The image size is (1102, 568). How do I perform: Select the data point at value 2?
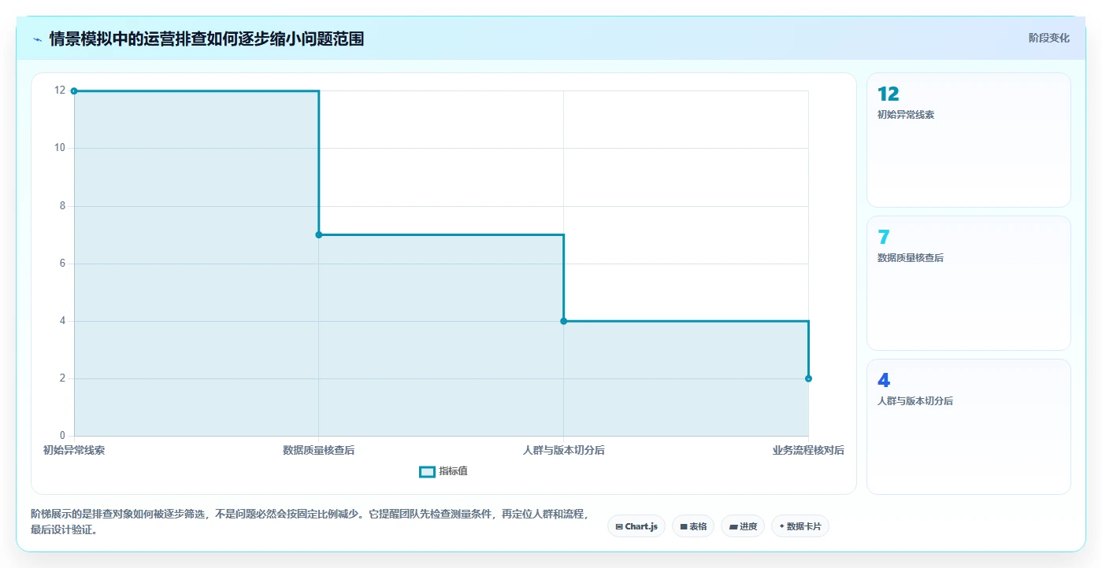(808, 378)
